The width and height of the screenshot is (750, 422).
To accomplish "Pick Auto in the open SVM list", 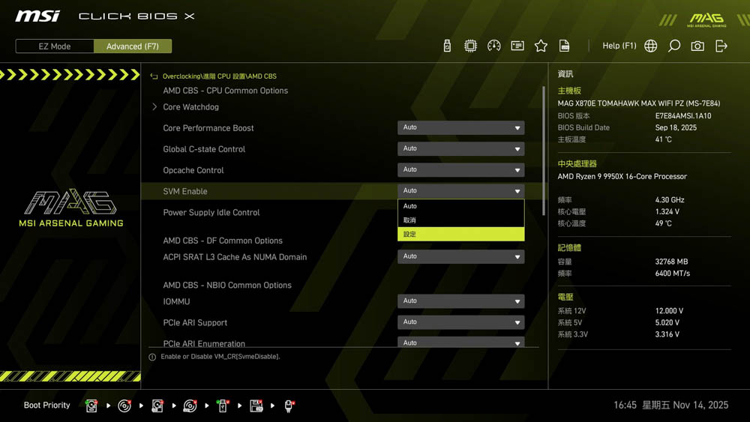I will 460,206.
